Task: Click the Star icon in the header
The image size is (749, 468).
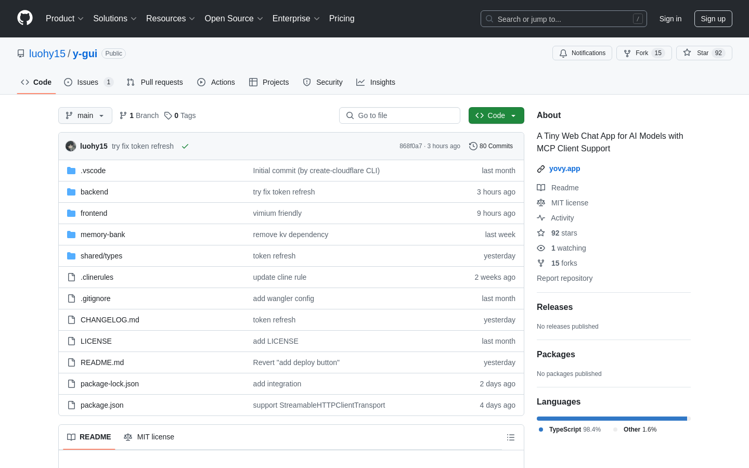Action: point(687,53)
